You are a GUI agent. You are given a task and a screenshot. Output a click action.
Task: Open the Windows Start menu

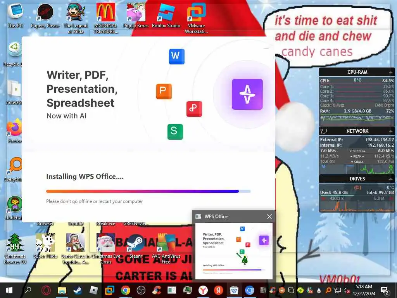coord(9,290)
